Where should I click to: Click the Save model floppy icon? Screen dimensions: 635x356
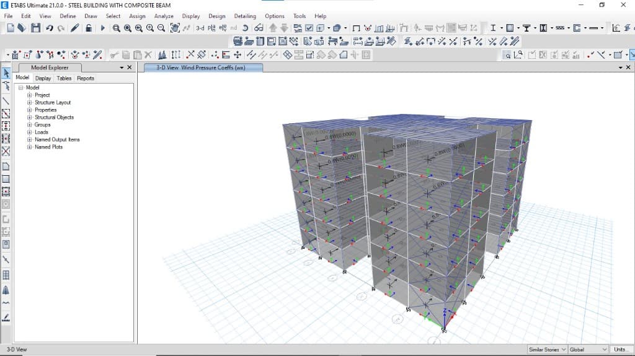pos(35,28)
